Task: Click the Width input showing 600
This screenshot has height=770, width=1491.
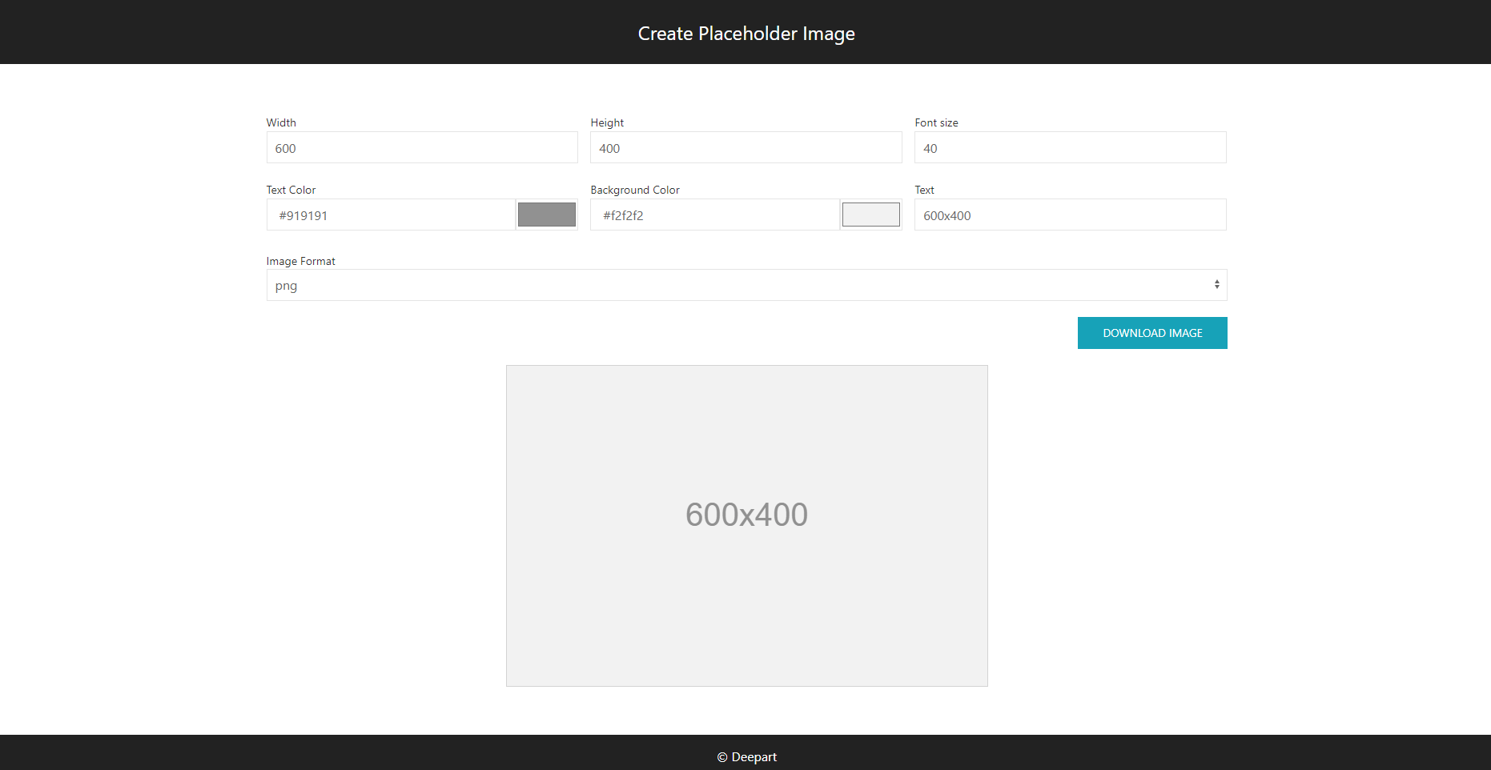Action: (x=422, y=147)
